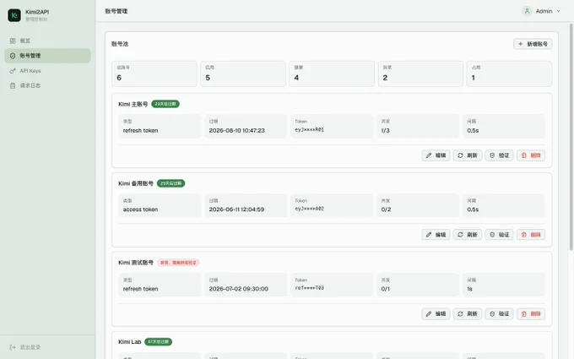
Task: Click the enabled accounts card showing 5
Action: (x=243, y=73)
